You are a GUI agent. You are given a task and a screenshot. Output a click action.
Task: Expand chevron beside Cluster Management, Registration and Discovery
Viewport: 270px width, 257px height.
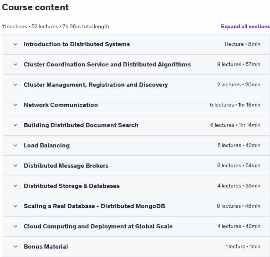tap(15, 85)
